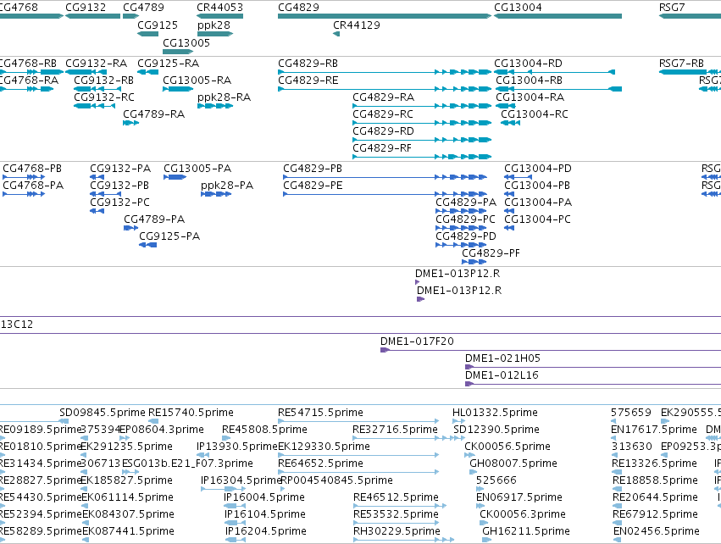Screen dimensions: 721x544
Task: Select protein CG4768-PB
Action: point(32,169)
